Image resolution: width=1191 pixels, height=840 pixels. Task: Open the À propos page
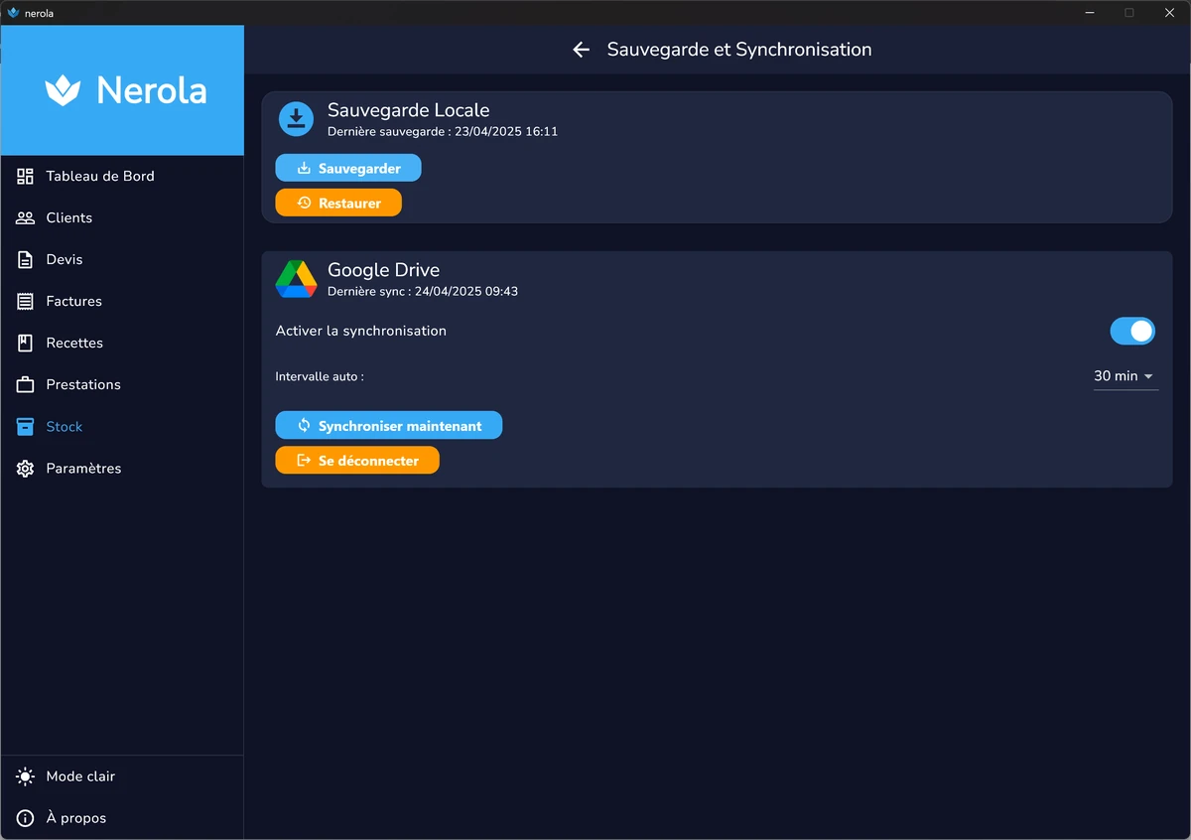[75, 818]
